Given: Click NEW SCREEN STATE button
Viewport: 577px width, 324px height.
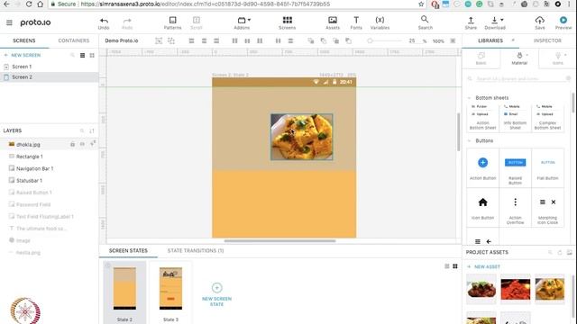Looking at the screenshot, I should (216, 294).
